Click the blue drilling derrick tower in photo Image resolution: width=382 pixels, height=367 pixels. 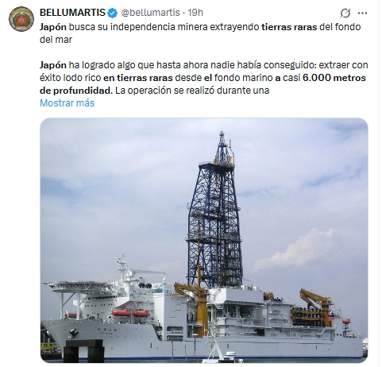[x=214, y=209]
